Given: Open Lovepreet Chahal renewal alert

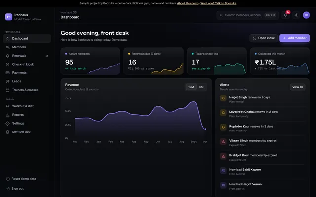Looking at the screenshot, I should [262, 114].
